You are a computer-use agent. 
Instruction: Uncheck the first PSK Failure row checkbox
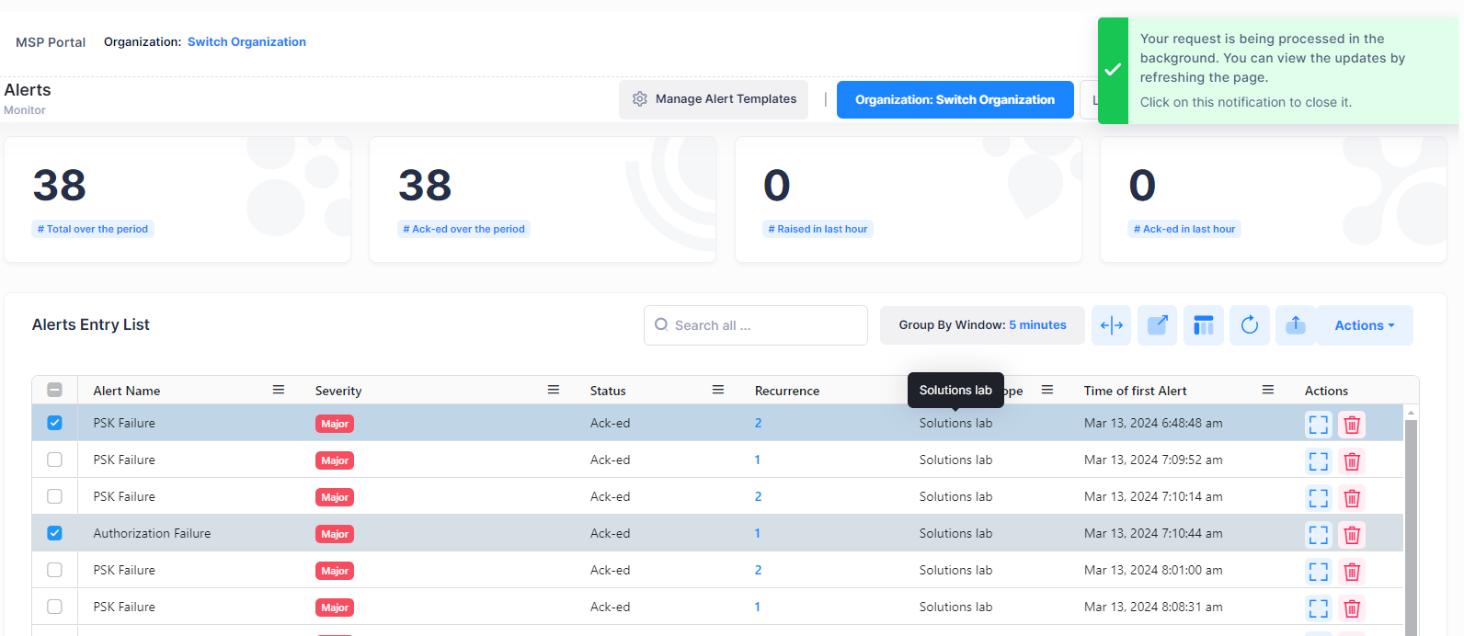click(55, 423)
